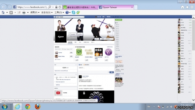Open the Help icon dropdown arrow

pyautogui.click(x=70, y=13)
